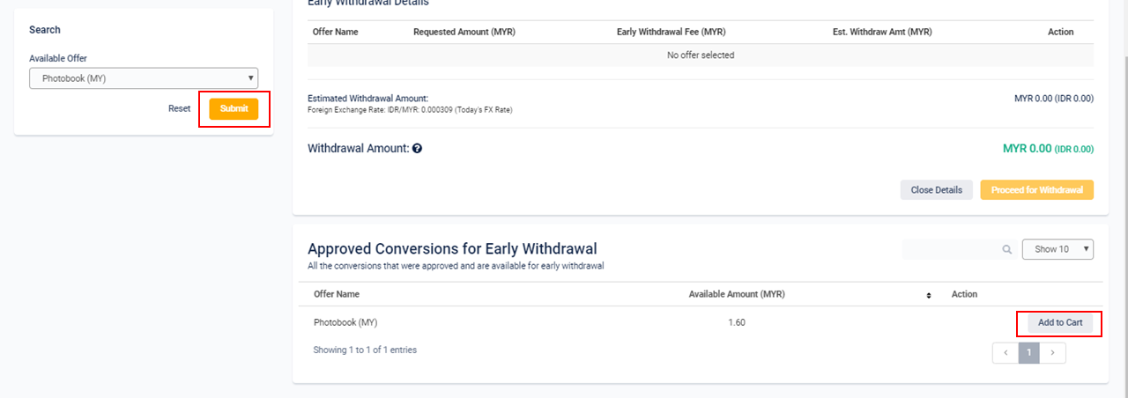Image resolution: width=1128 pixels, height=398 pixels.
Task: Sort by Offer Name in Approved Conversions
Action: point(337,294)
